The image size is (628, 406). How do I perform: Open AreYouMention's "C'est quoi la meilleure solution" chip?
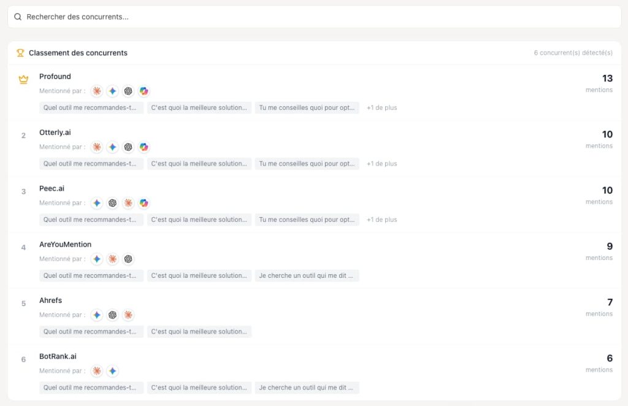click(x=199, y=276)
